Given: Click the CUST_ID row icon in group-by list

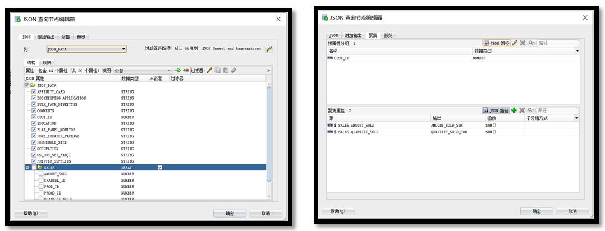Looking at the screenshot, I should [x=330, y=58].
